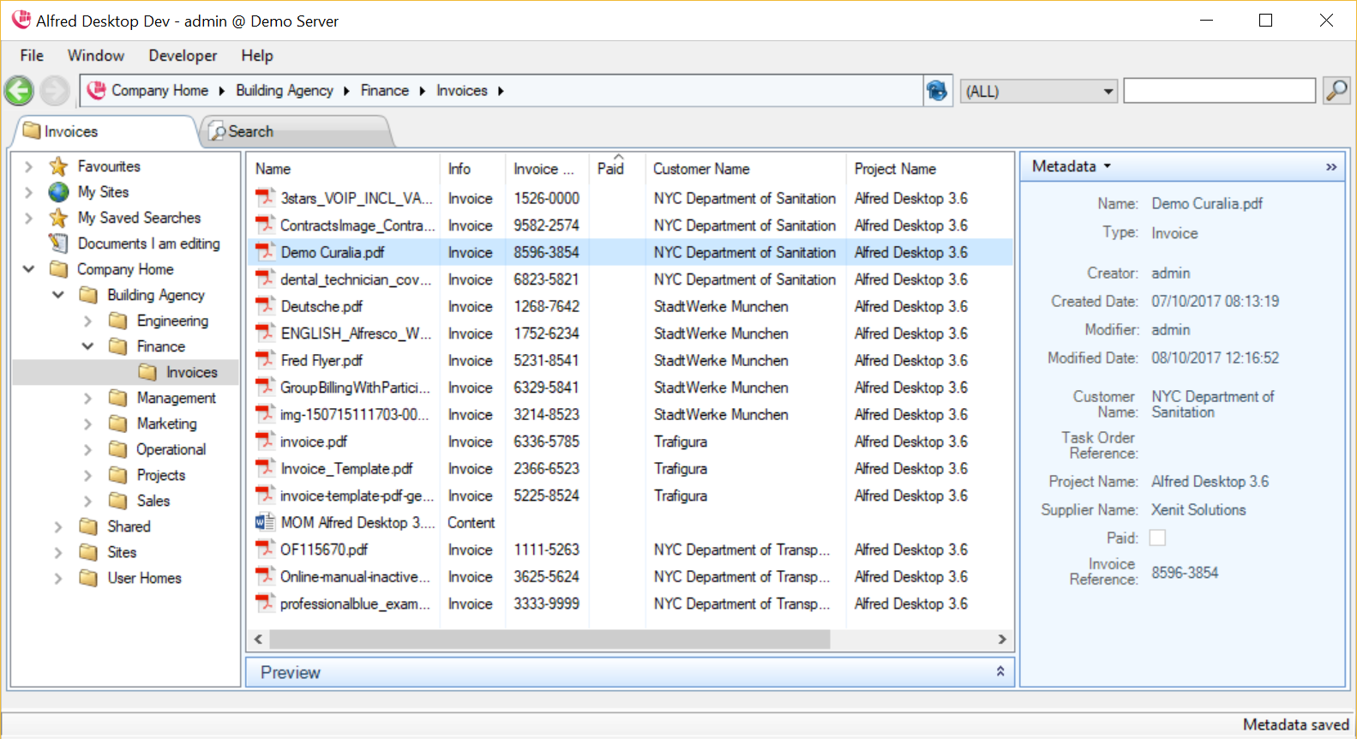Click the Documents I am editing icon
Screen dimensions: 1357x739
(x=58, y=243)
